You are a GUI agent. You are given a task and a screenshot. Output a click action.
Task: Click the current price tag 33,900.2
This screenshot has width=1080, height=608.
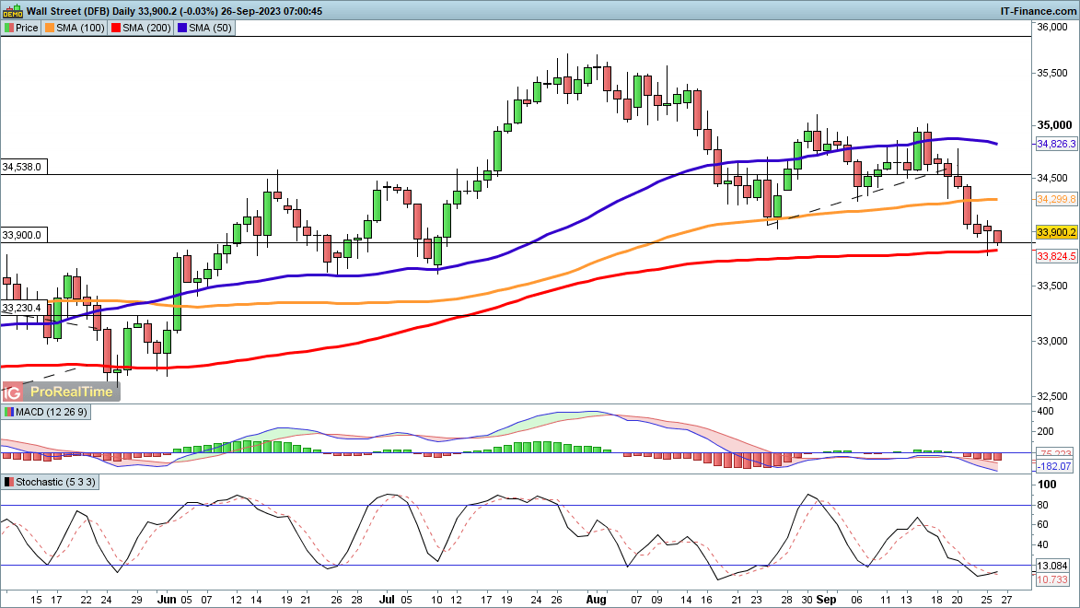[x=1056, y=232]
